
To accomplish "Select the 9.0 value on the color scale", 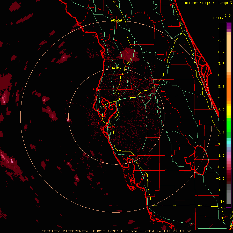I will point(221,41).
